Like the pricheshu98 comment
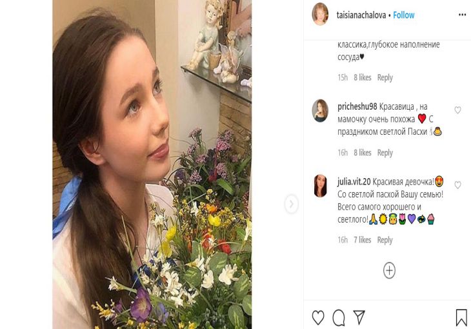 (x=457, y=110)
